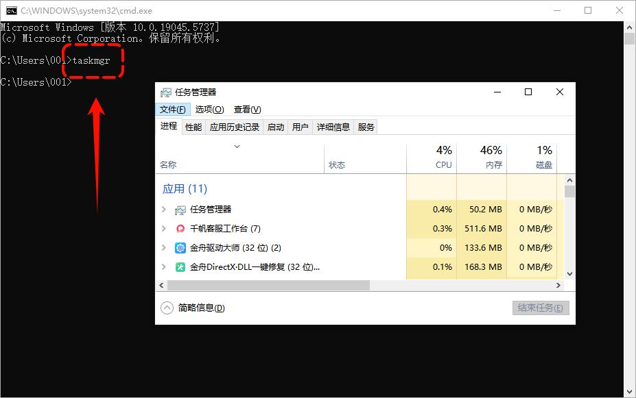Click the 133.6 MB memory value
This screenshot has height=398, width=636.
[x=483, y=248]
